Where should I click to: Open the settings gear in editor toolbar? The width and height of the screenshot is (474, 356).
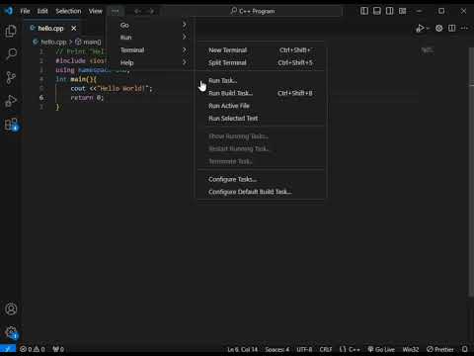(x=439, y=29)
